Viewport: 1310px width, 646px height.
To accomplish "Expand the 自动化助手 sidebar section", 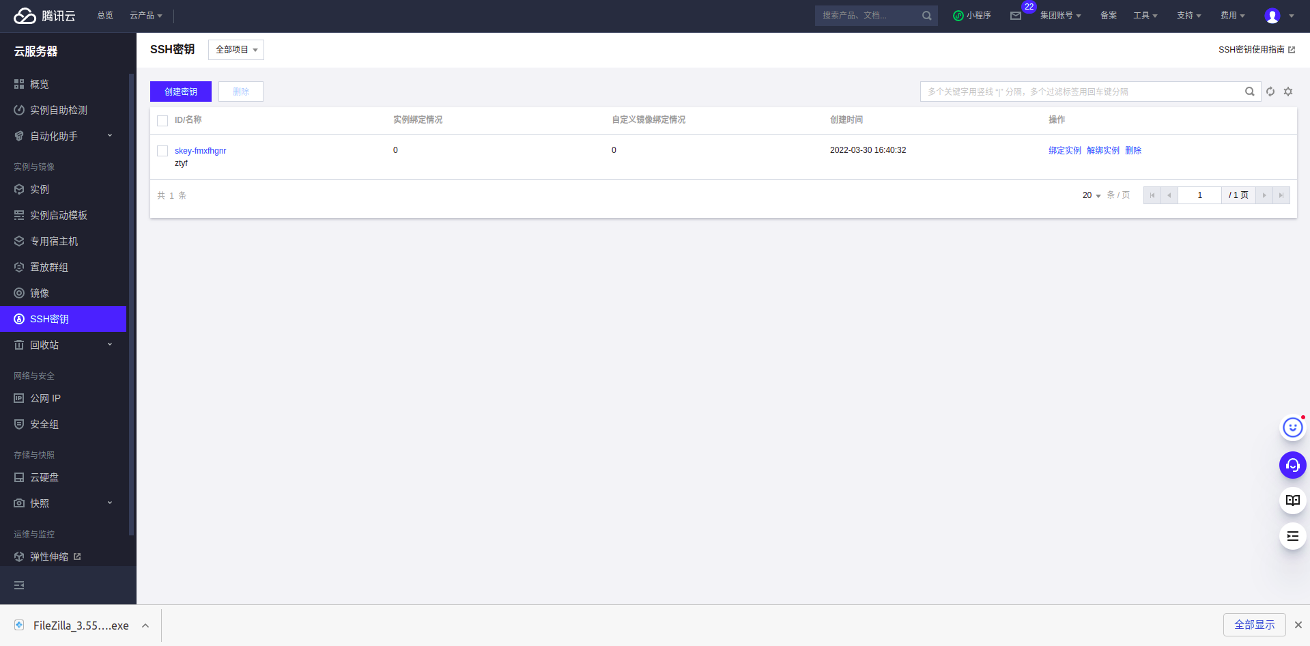I will point(63,136).
